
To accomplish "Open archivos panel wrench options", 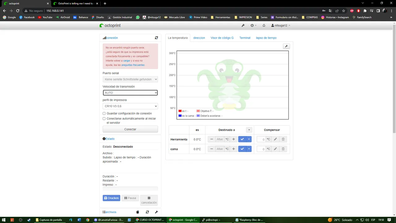I will pos(156,212).
